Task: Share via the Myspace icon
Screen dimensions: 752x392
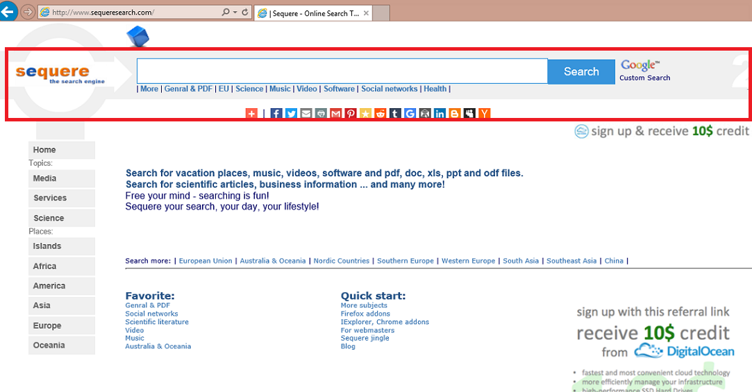Action: (469, 114)
